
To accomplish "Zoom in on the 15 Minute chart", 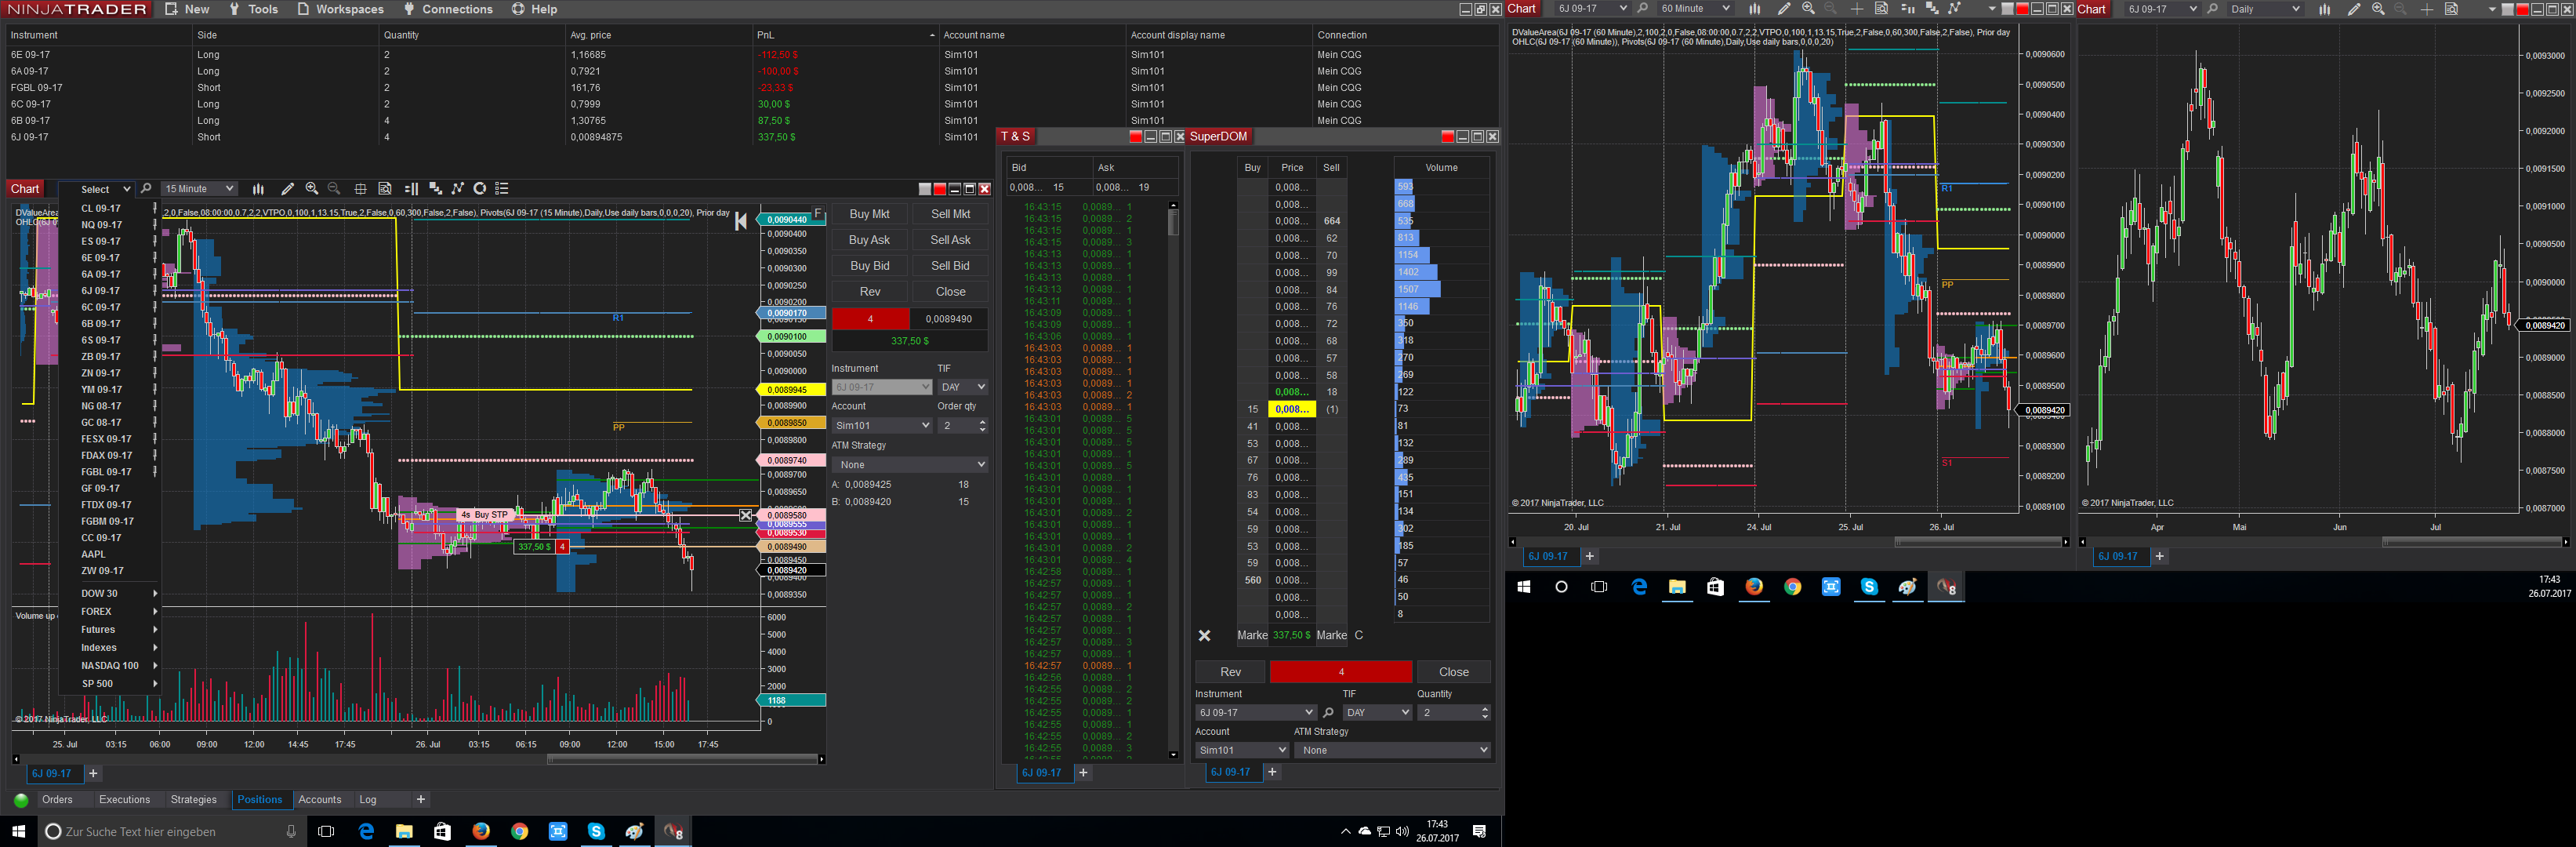I will point(312,188).
